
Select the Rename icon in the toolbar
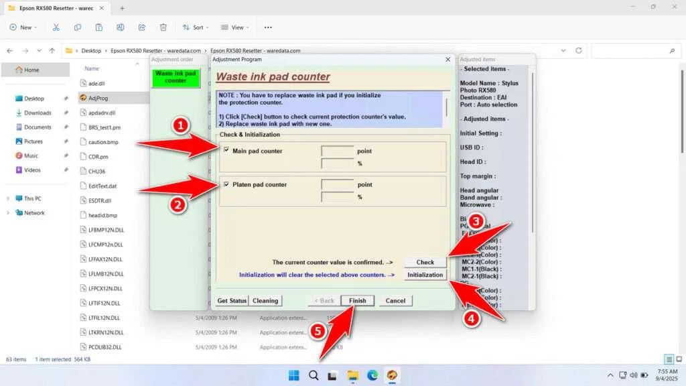pos(121,27)
